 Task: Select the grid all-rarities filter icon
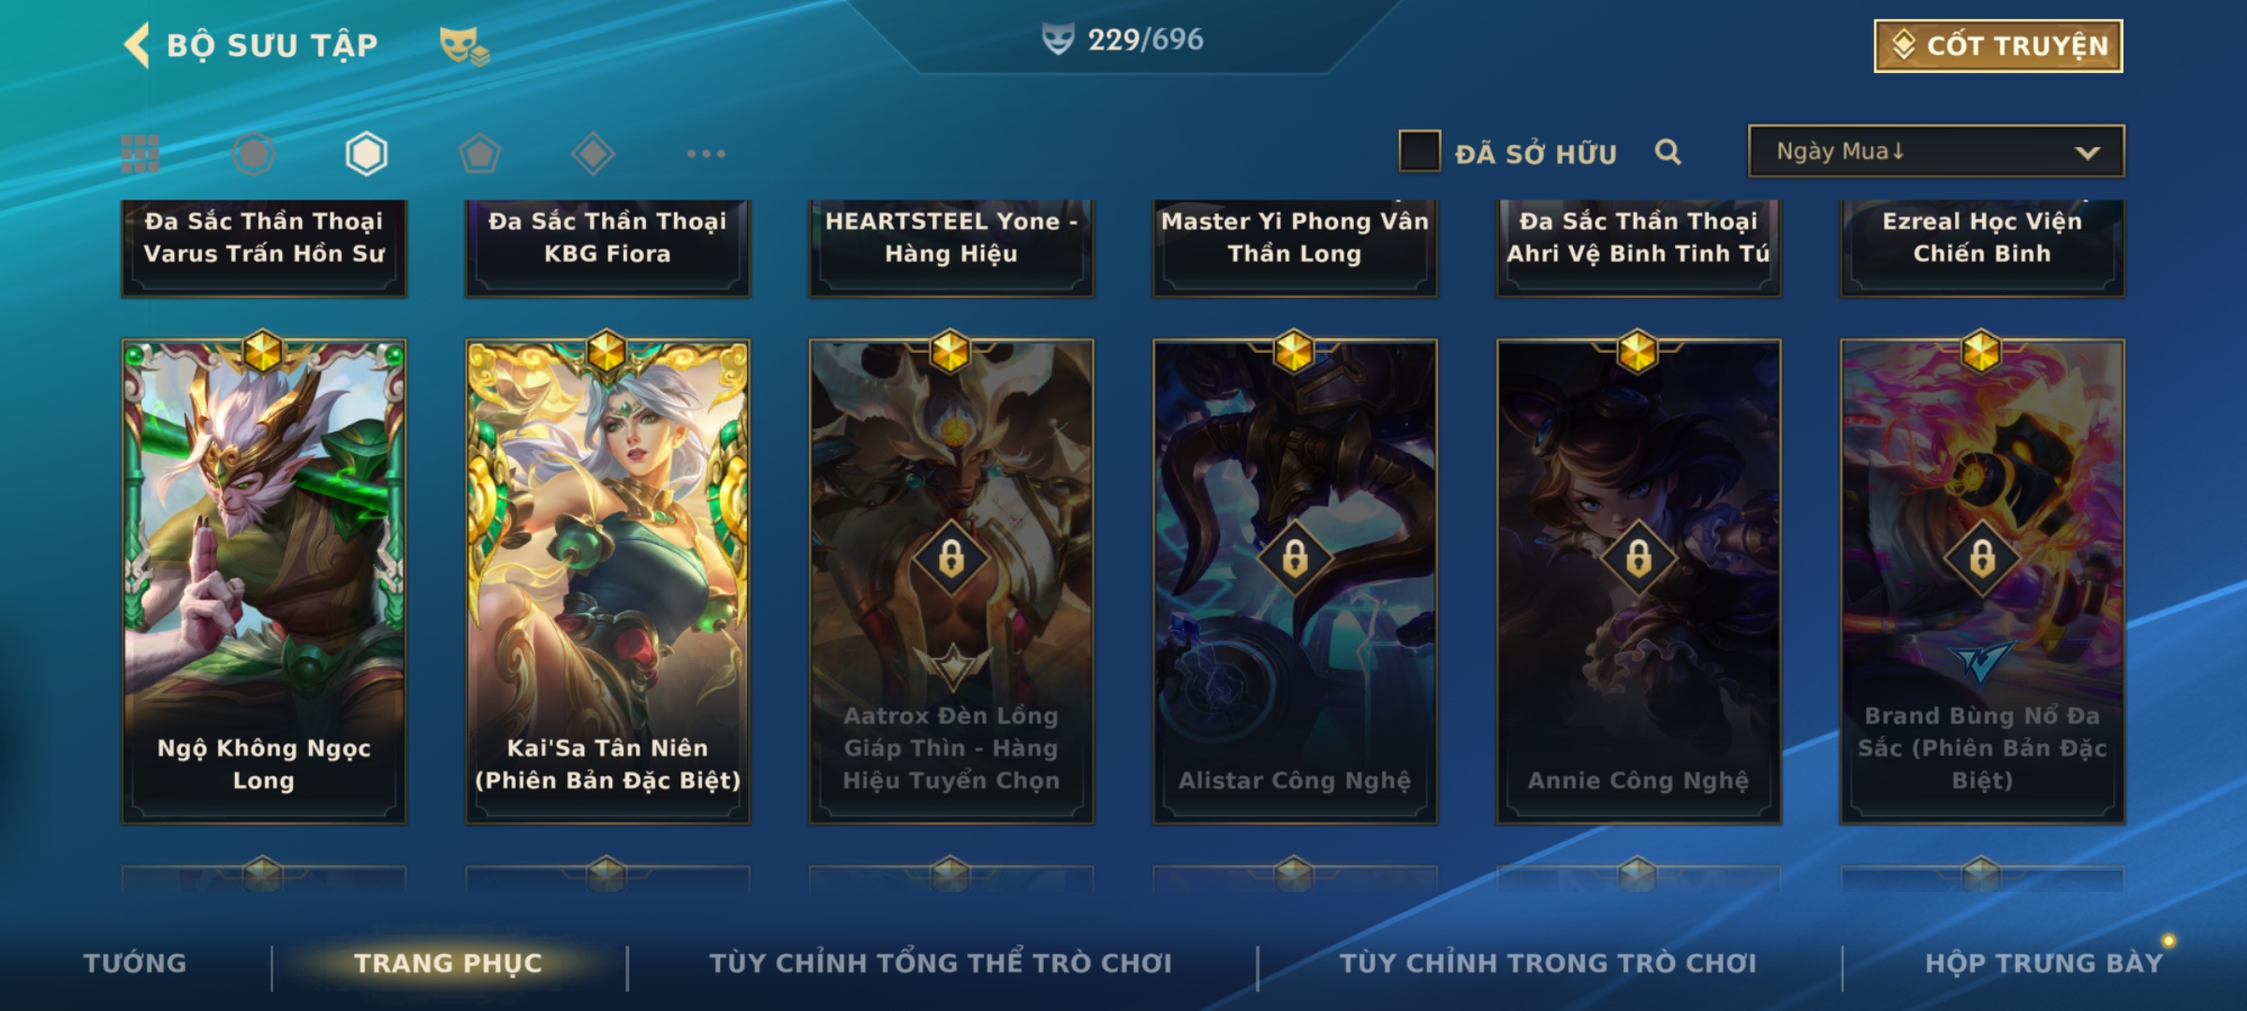click(140, 154)
